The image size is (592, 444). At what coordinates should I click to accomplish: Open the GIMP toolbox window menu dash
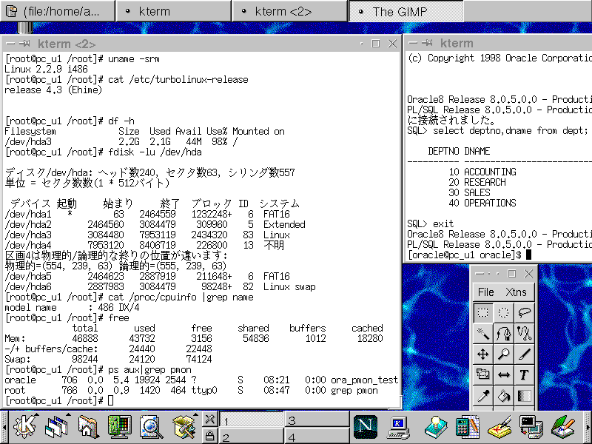coord(480,273)
